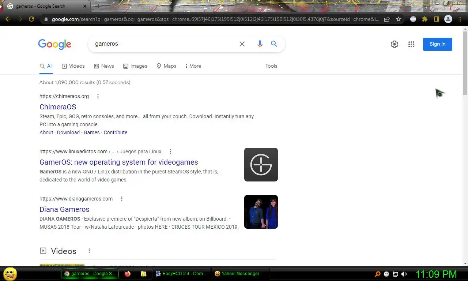This screenshot has width=468, height=281.
Task: Switch to the Videos tab
Action: (73, 66)
